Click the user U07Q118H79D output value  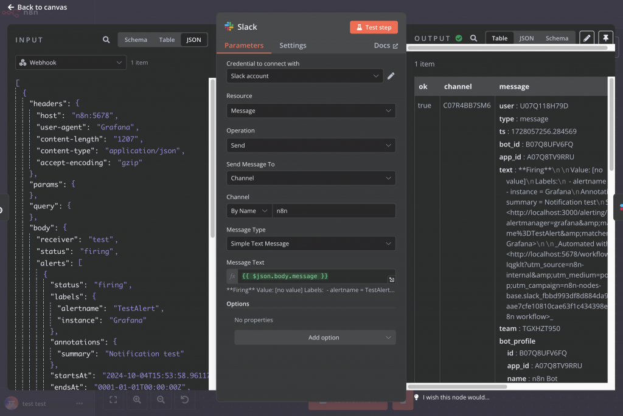[544, 106]
